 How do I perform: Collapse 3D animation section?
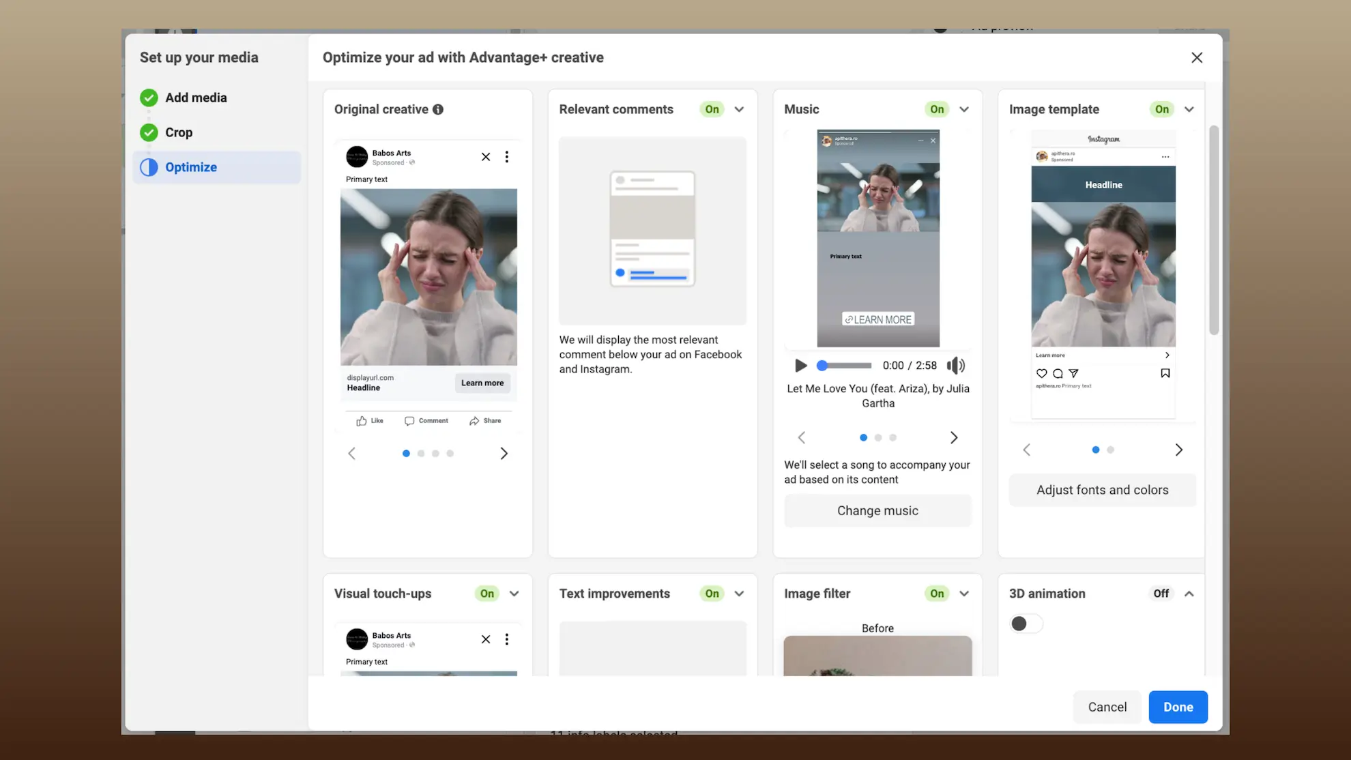point(1189,594)
